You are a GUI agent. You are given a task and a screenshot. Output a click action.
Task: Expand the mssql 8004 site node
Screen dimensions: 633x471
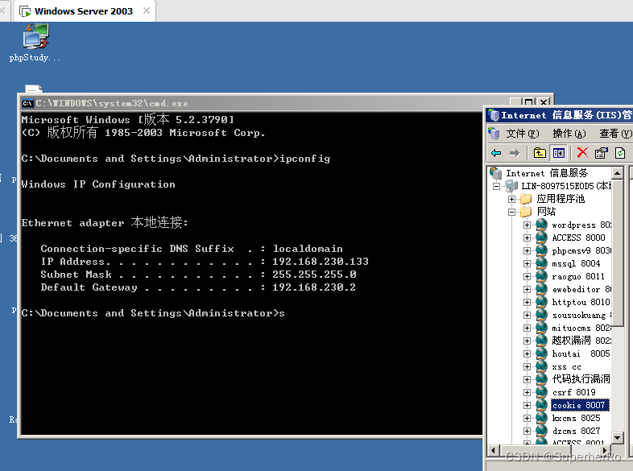pyautogui.click(x=527, y=264)
